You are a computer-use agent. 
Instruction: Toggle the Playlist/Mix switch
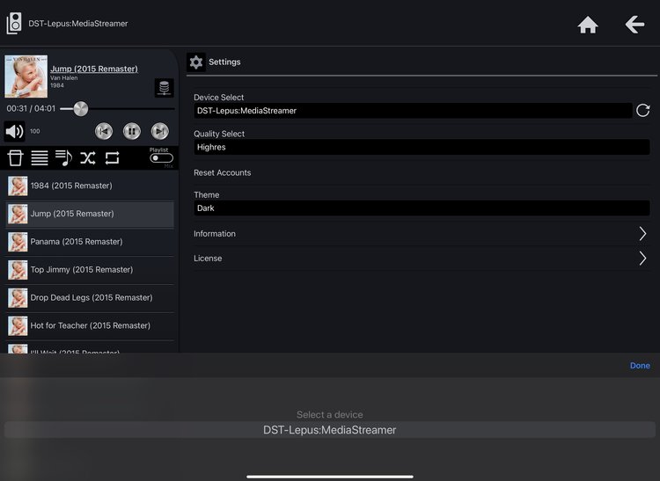(161, 158)
